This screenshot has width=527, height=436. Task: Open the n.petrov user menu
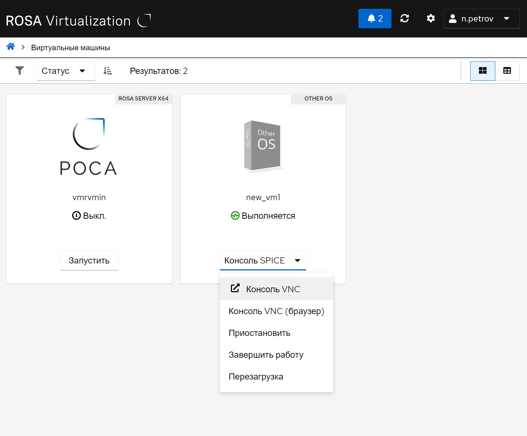coord(481,19)
